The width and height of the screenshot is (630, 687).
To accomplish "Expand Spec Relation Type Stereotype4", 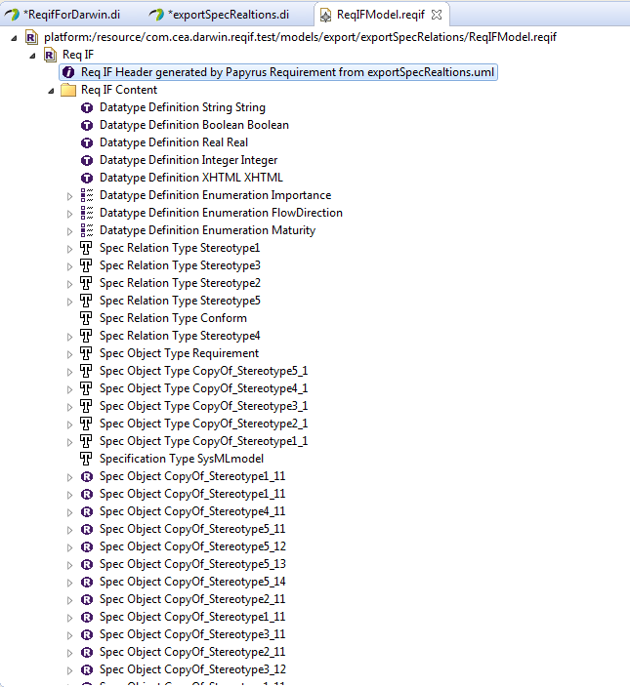I will pyautogui.click(x=69, y=337).
